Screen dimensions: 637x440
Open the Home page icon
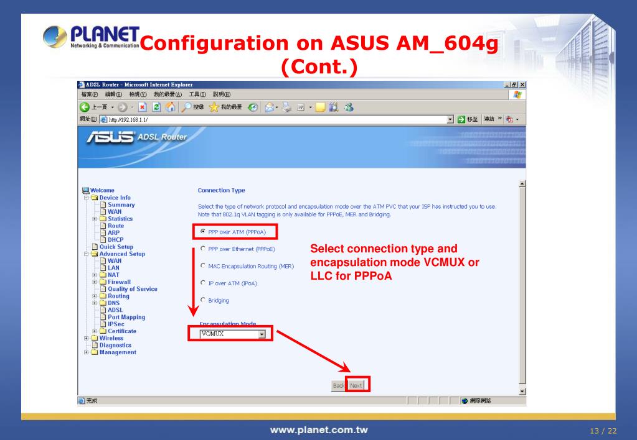coord(171,107)
